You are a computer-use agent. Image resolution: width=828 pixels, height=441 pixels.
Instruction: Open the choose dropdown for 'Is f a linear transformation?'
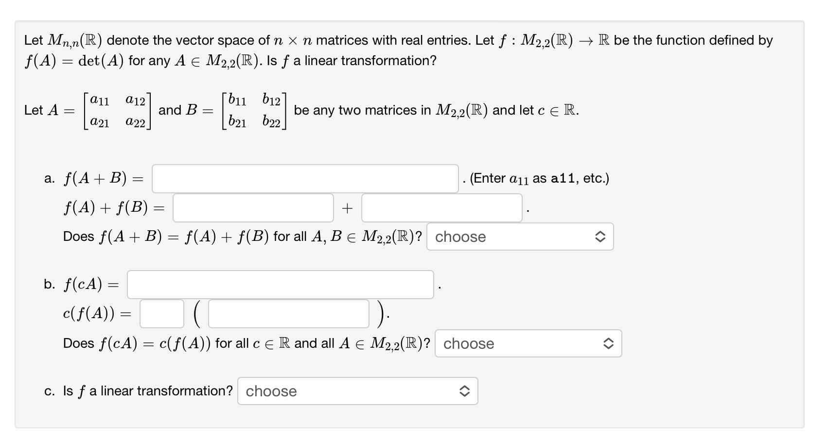[357, 390]
